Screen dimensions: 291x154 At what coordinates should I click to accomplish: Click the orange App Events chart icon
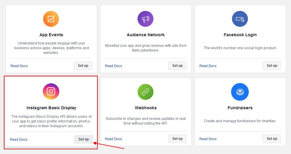[51, 19]
